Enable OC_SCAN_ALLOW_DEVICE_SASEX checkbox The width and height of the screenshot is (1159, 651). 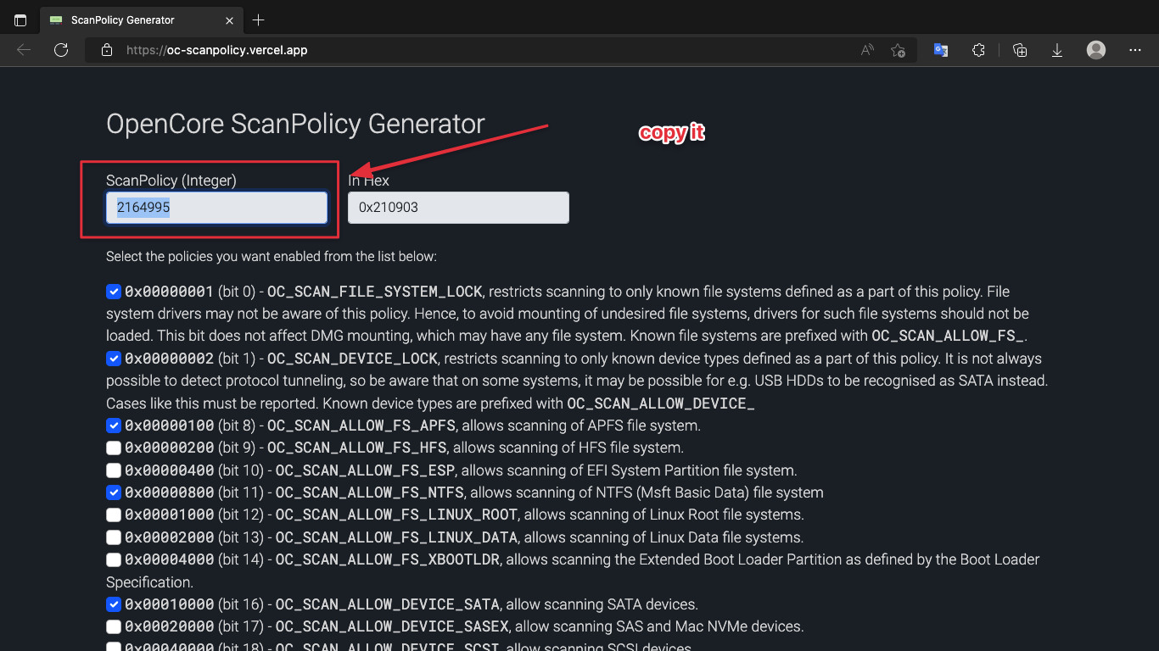[x=114, y=626]
